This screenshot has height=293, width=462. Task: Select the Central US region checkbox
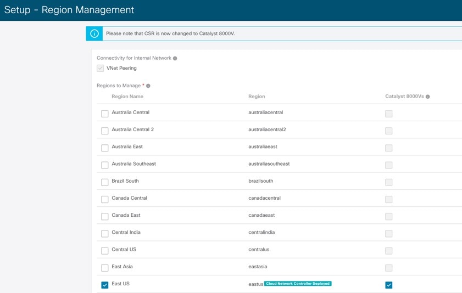pos(104,251)
